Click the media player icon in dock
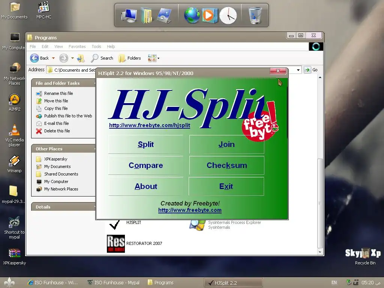The width and height of the screenshot is (384, 288). 210,15
